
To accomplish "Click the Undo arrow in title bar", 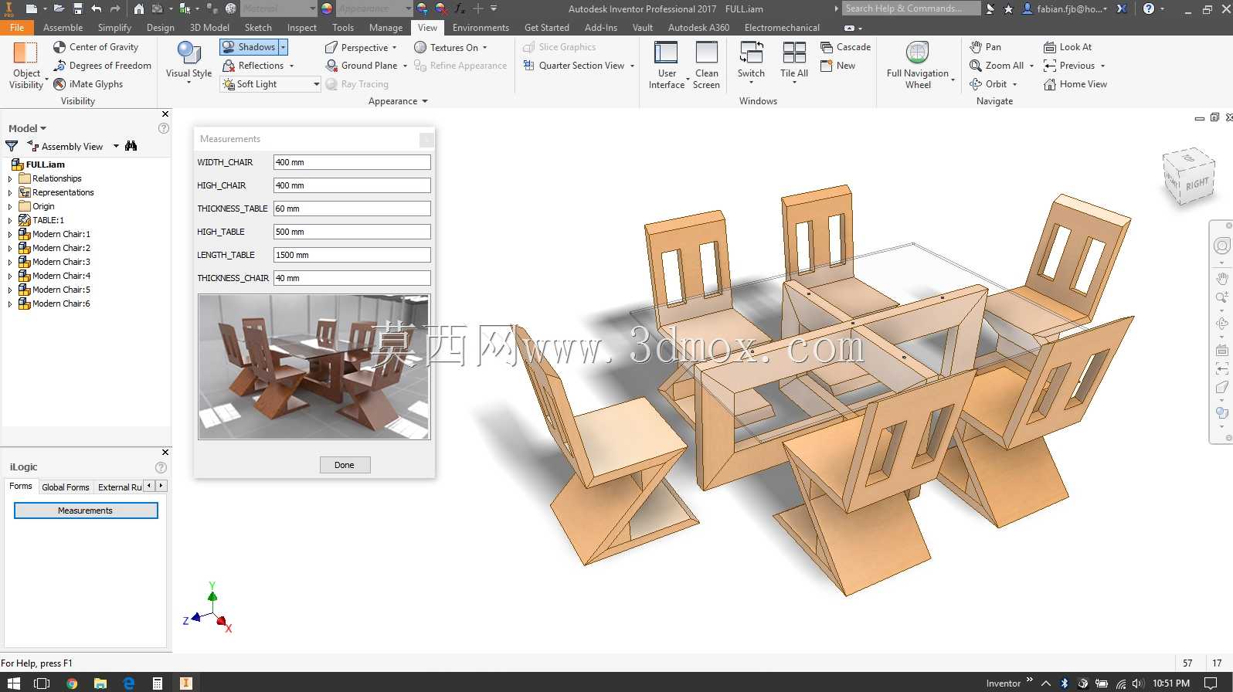I will tap(96, 8).
